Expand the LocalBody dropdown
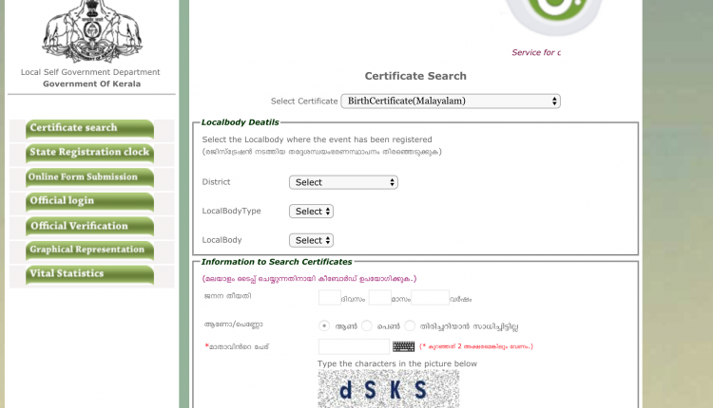The width and height of the screenshot is (713, 408). point(312,241)
